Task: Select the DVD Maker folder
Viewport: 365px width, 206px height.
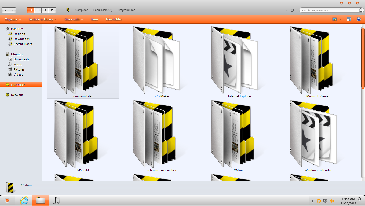Action: tap(161, 62)
